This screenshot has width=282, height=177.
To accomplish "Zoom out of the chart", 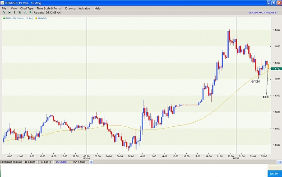I will [x=25, y=13].
